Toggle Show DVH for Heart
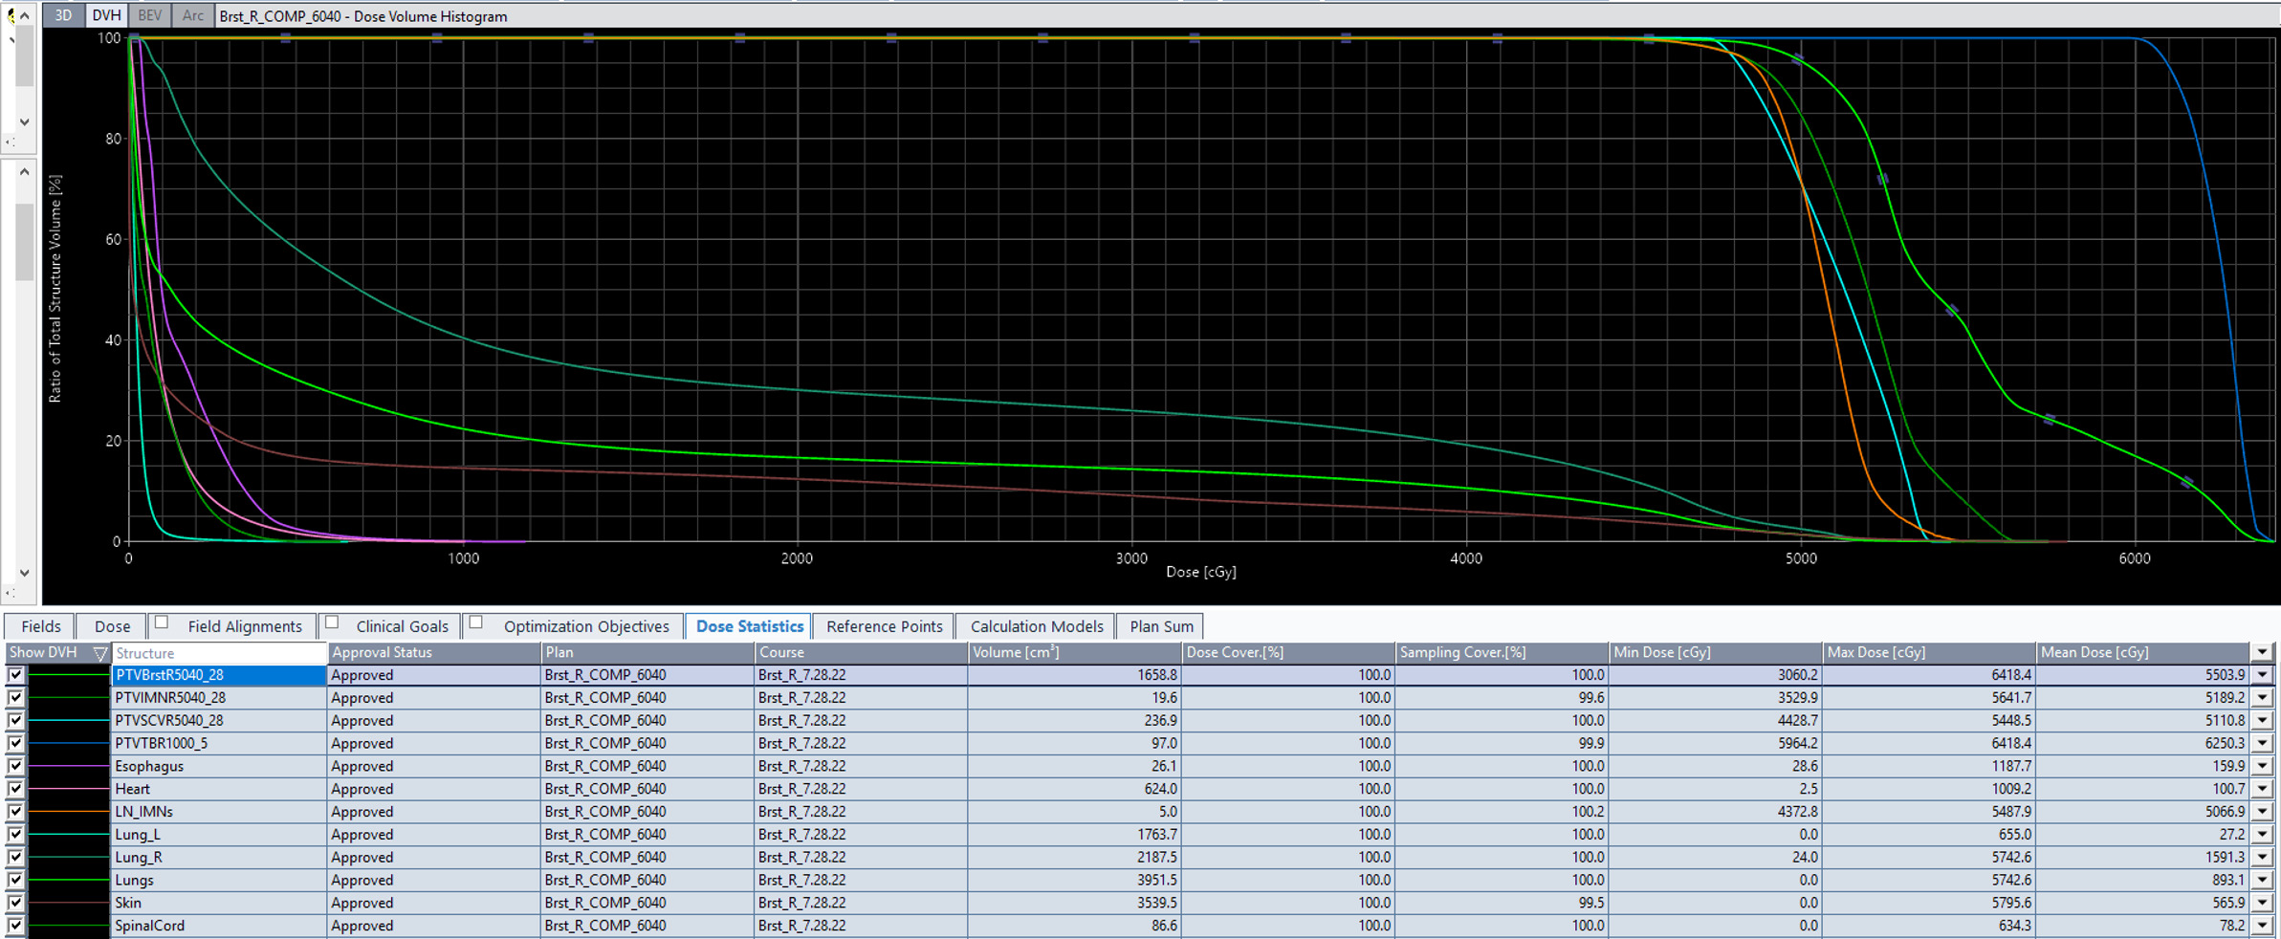 point(15,789)
